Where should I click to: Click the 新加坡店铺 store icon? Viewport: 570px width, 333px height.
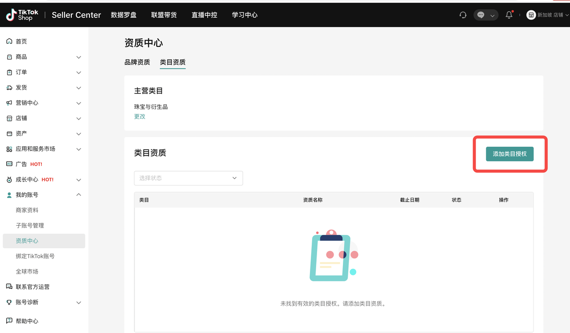(531, 15)
